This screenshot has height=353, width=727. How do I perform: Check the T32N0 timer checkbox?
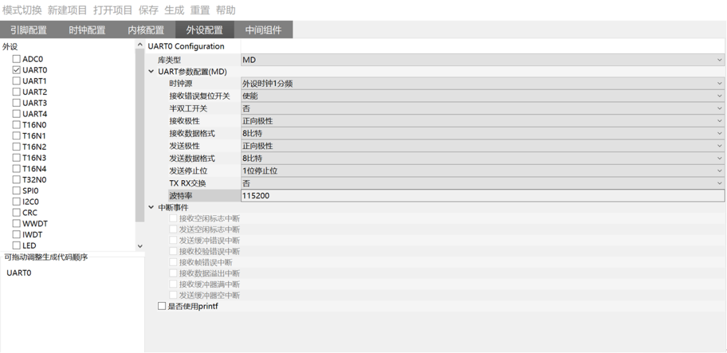(16, 180)
